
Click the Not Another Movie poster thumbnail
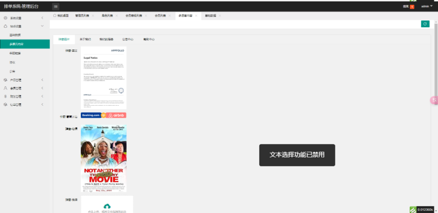coord(103,158)
